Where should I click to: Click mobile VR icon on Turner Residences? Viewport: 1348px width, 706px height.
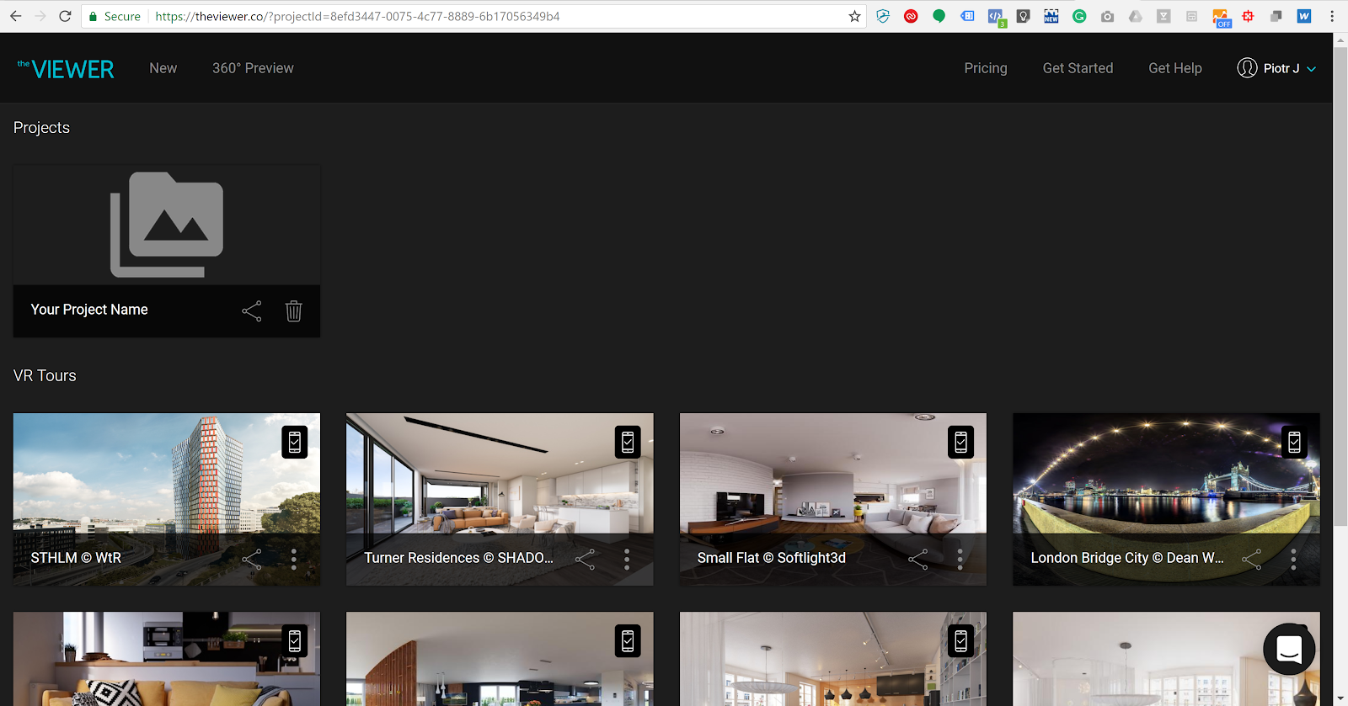coord(628,442)
